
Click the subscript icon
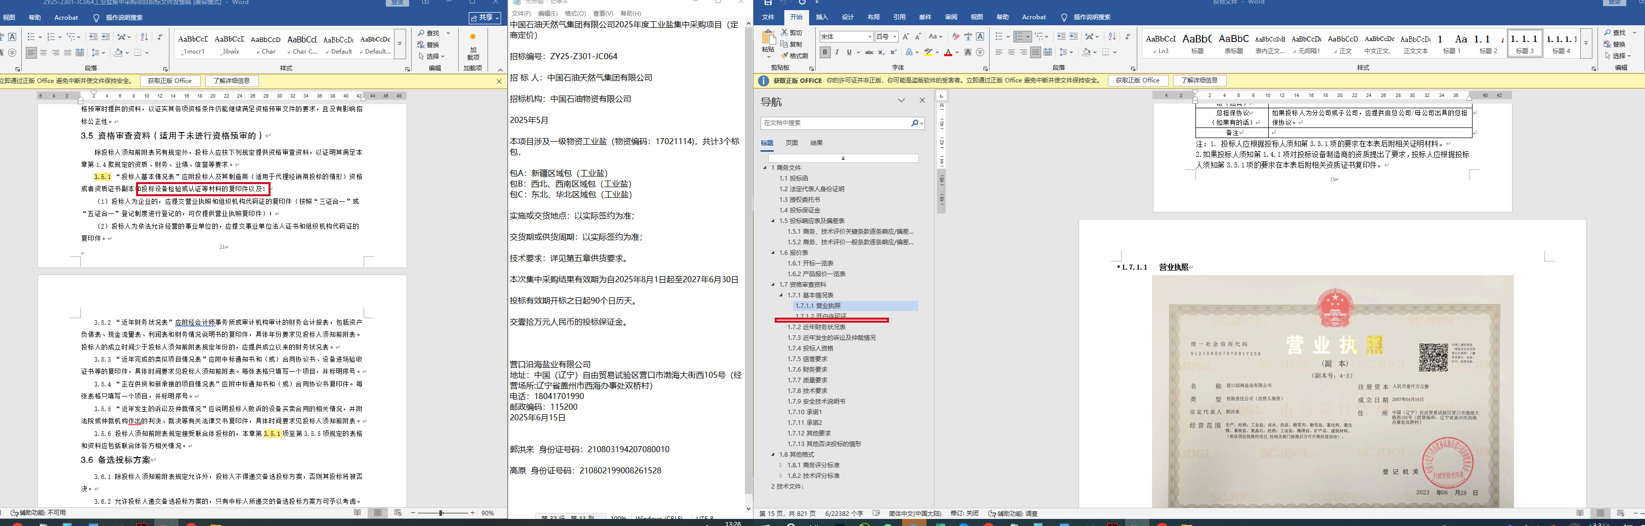pyautogui.click(x=881, y=52)
